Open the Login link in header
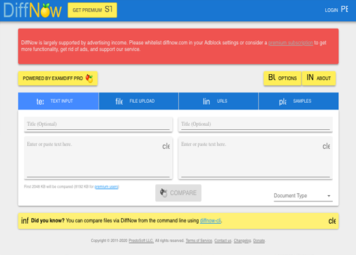Image resolution: width=356 pixels, height=255 pixels. pos(336,10)
